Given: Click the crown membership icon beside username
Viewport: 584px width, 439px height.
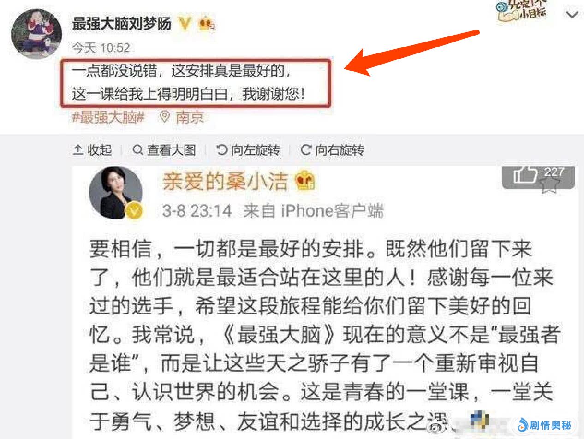Looking at the screenshot, I should [207, 24].
